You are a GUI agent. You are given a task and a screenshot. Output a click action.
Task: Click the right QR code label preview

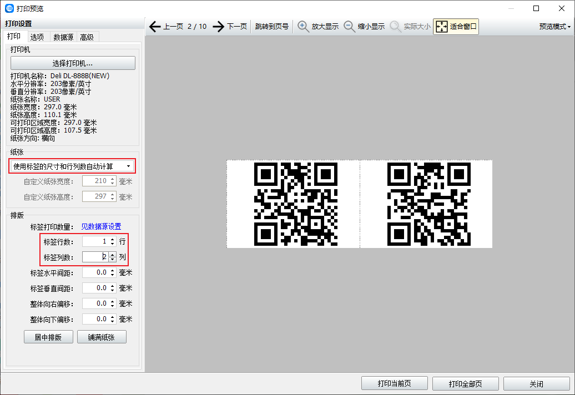[428, 204]
